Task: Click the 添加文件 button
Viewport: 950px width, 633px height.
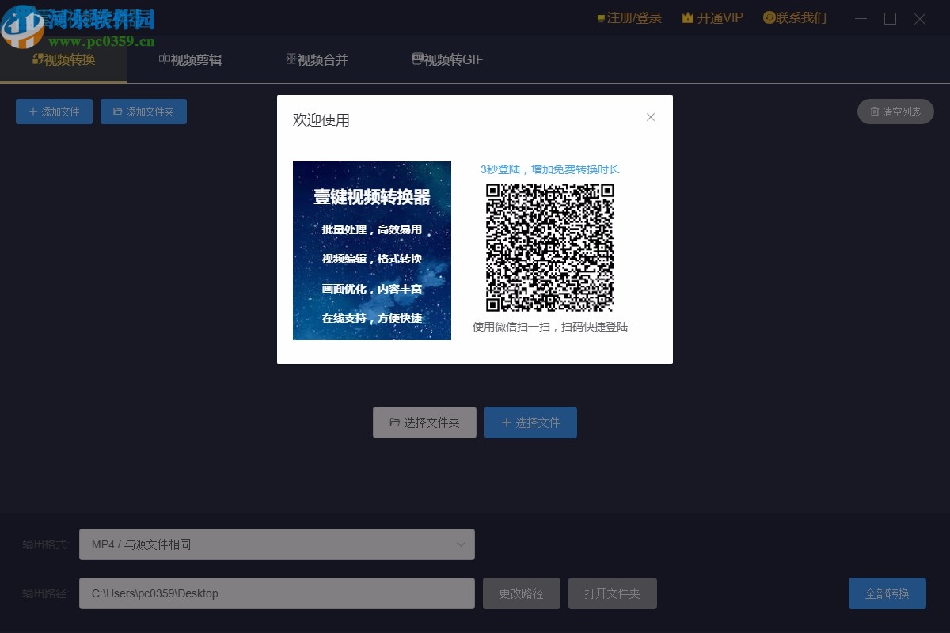Action: coord(54,112)
